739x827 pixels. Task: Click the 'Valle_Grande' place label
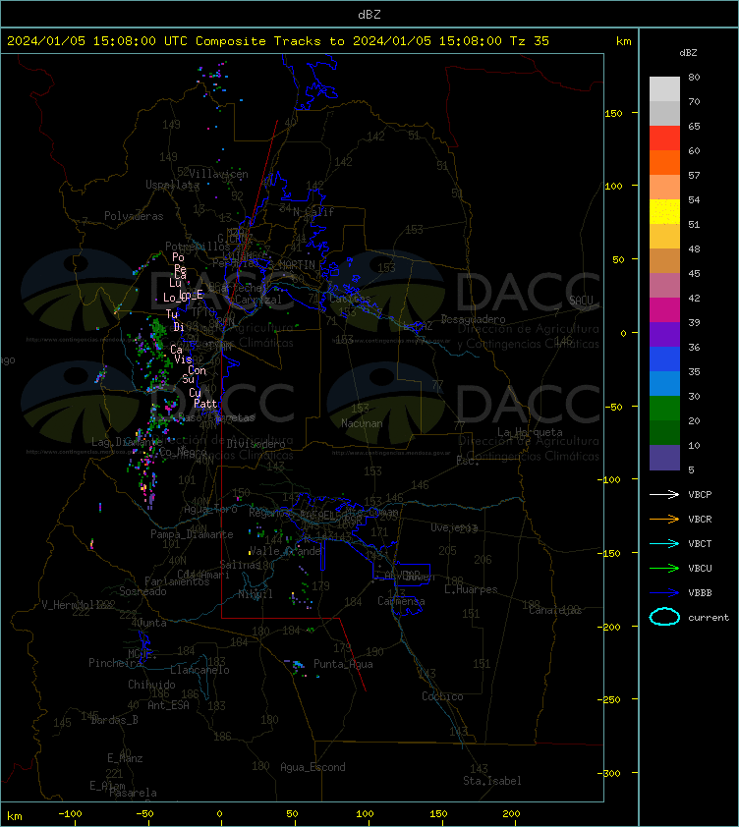pyautogui.click(x=285, y=551)
